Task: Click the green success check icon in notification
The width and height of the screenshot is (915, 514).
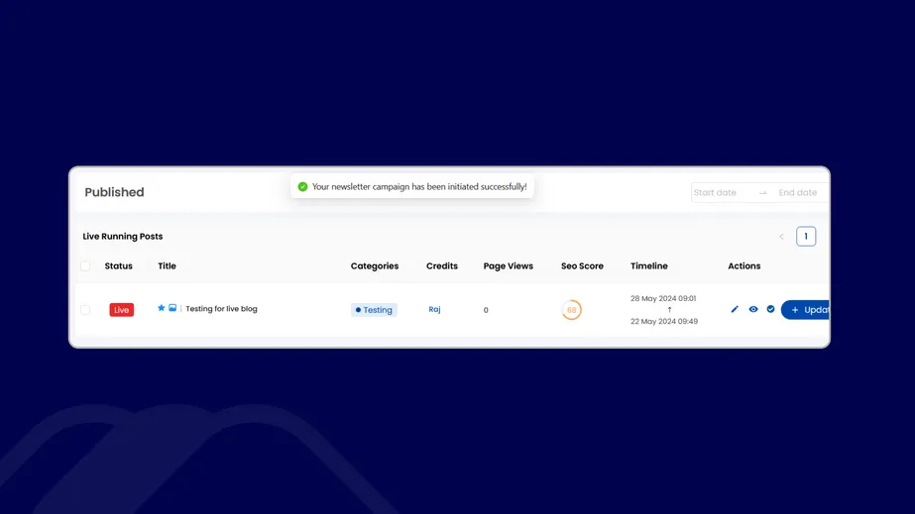Action: (302, 186)
